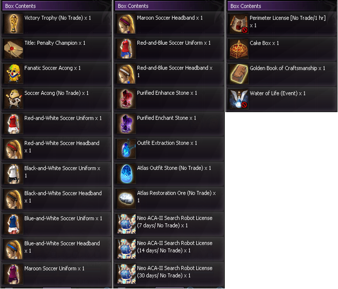Select the Atlas Outfit Stone blue egg icon
This screenshot has height=289, width=338.
coord(126,174)
